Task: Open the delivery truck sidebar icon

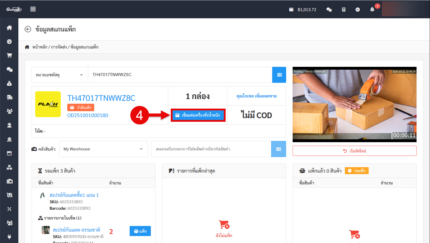Action: (9, 97)
